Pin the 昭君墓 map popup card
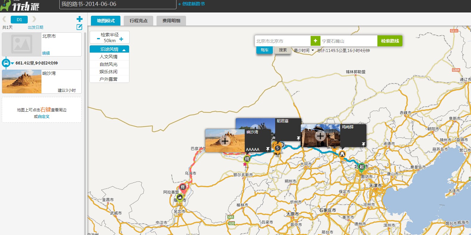 coord(298,138)
